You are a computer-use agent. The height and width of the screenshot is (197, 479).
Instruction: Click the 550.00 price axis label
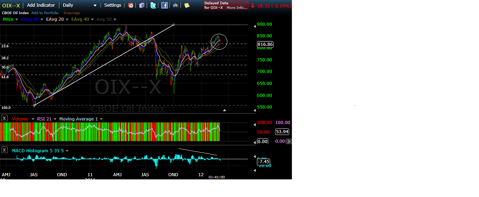coord(265,107)
